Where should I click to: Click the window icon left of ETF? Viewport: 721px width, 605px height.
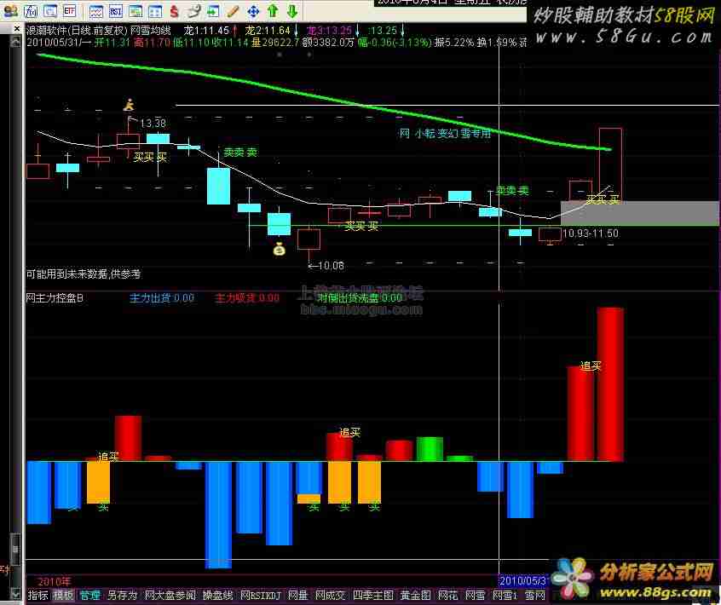[x=50, y=10]
